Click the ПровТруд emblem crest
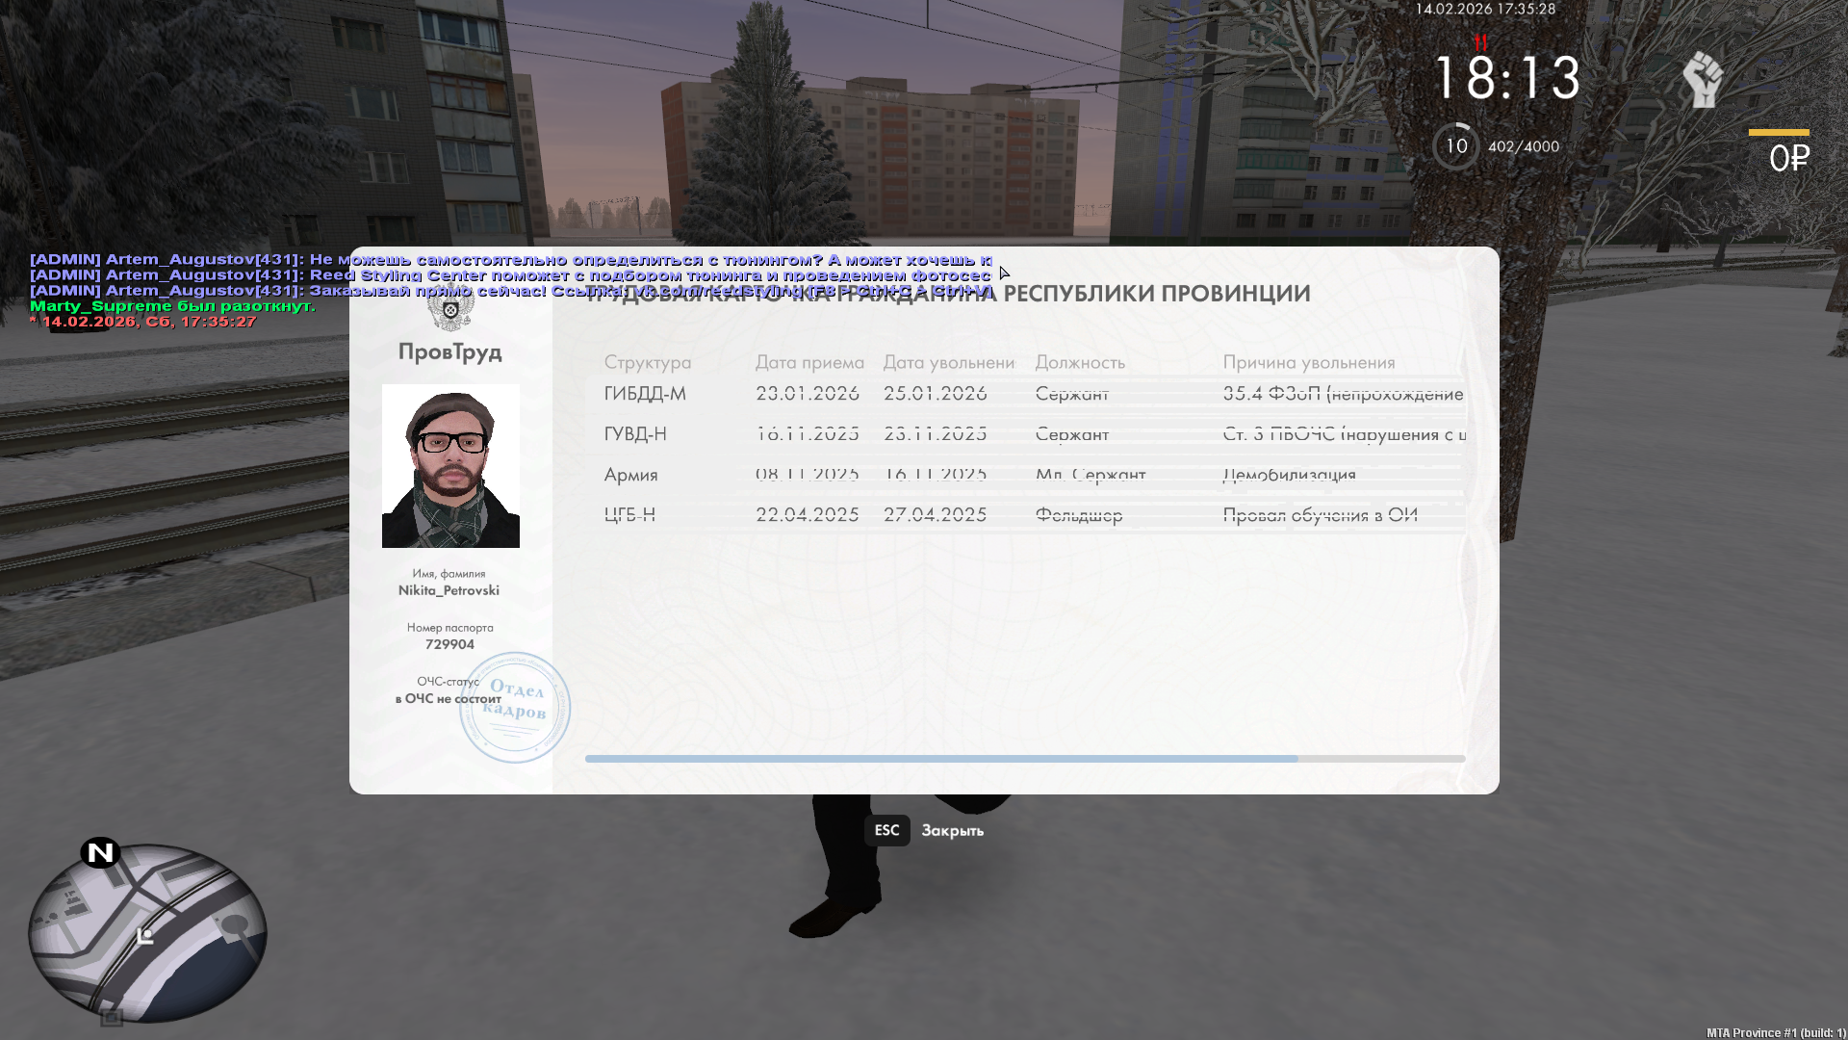Viewport: 1848px width, 1040px height. tap(449, 311)
